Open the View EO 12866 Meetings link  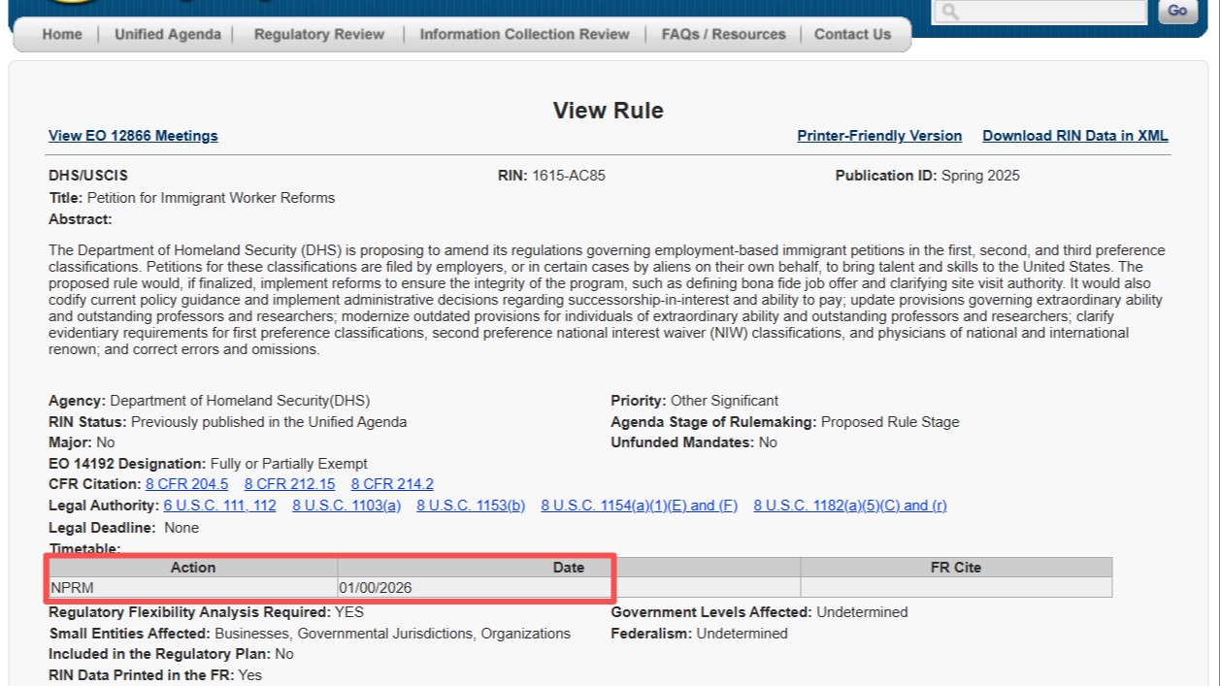(x=133, y=136)
